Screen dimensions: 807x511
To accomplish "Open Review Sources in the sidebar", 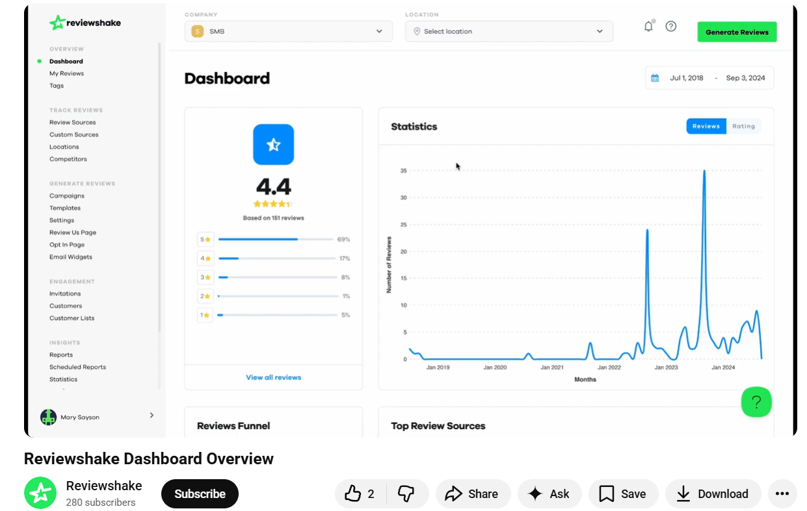I will (72, 123).
